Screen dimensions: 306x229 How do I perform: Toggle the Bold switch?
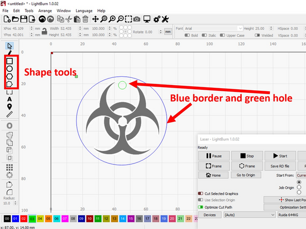click(x=187, y=35)
